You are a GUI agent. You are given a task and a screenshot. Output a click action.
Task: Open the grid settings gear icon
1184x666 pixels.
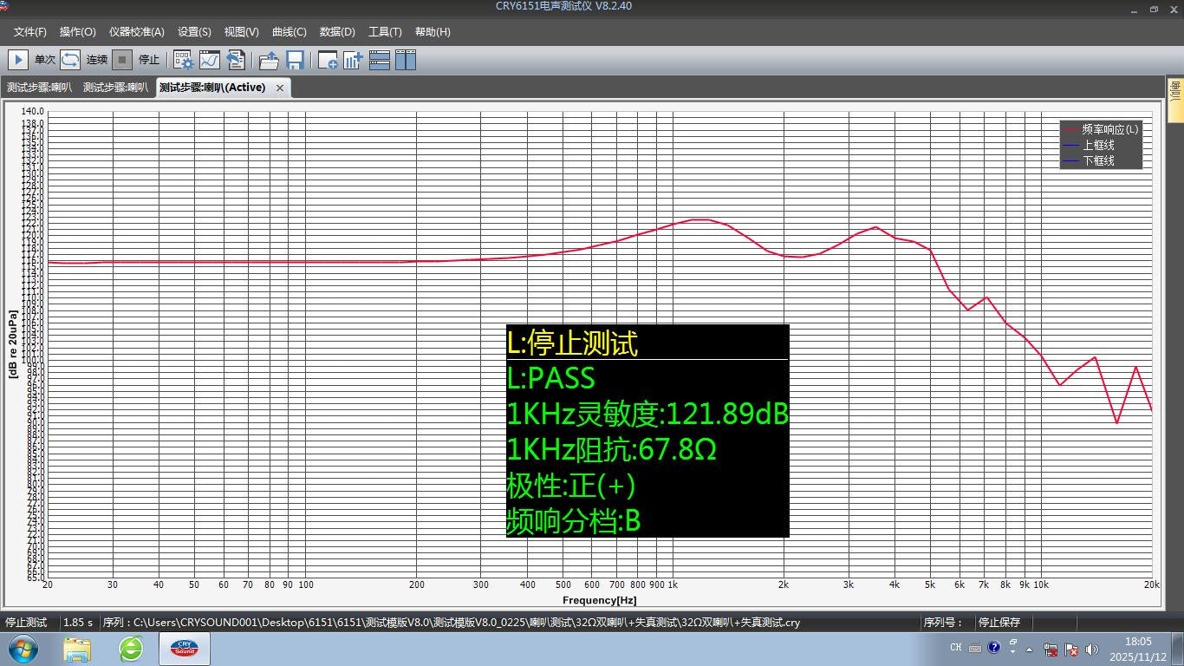[183, 60]
